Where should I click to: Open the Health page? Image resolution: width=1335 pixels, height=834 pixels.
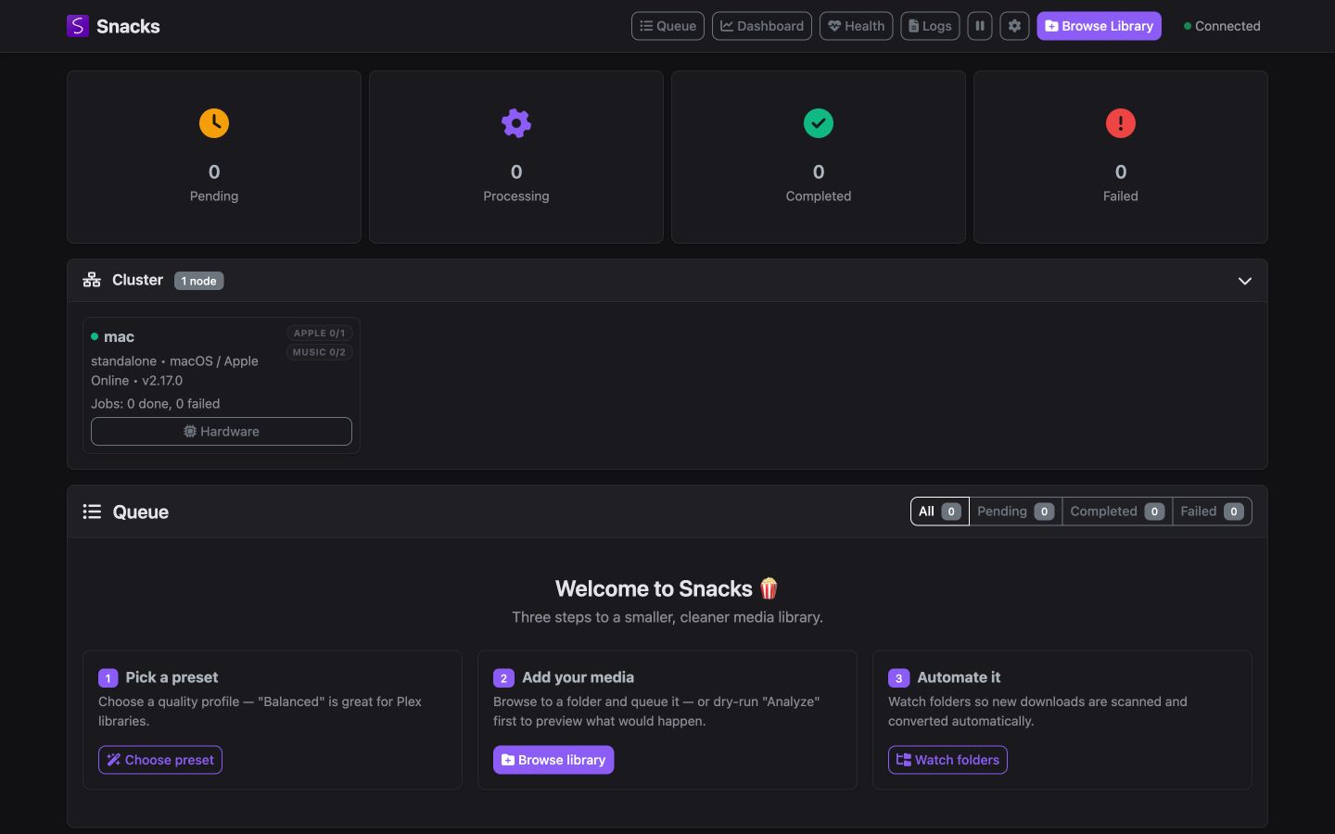[857, 26]
